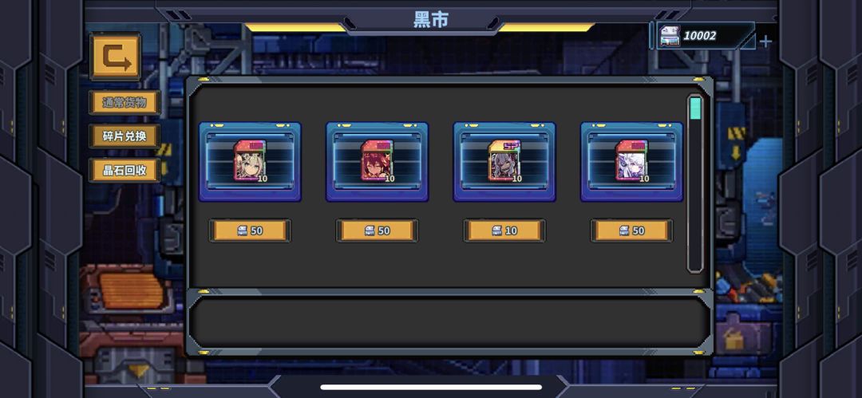
Task: Select the red-haired character fragment item
Action: (x=377, y=161)
